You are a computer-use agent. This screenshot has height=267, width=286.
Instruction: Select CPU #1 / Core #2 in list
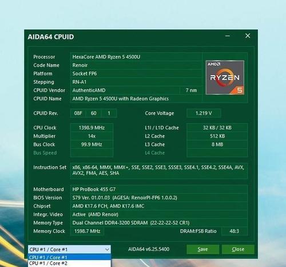coord(69,263)
